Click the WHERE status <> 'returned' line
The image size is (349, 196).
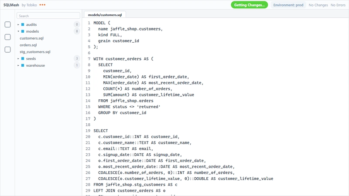129,107
